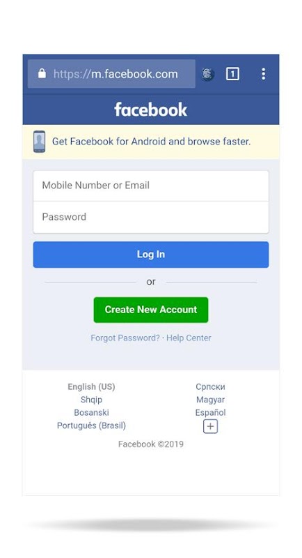Click the phone icon in Android banner
302x558 pixels.
40,142
